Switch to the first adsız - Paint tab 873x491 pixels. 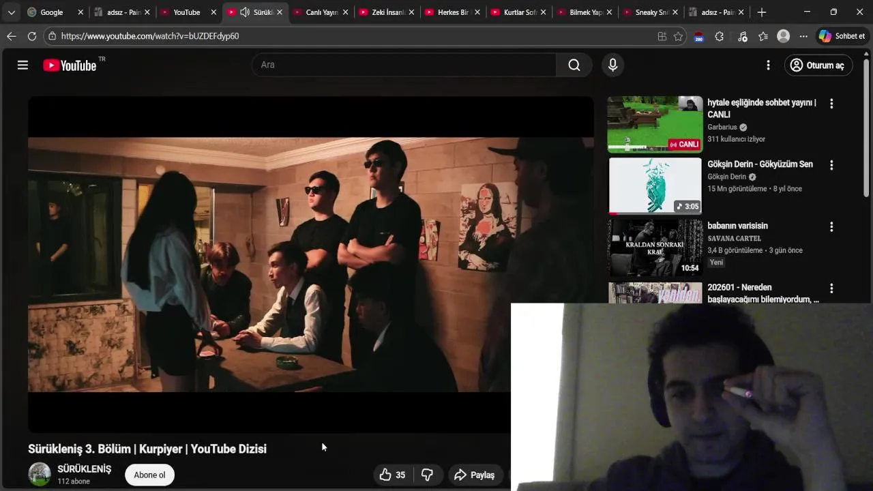123,12
